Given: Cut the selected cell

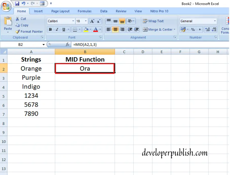Looking at the screenshot, I should tap(21, 19).
